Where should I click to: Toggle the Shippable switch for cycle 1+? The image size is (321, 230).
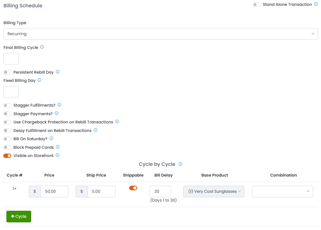(x=133, y=188)
